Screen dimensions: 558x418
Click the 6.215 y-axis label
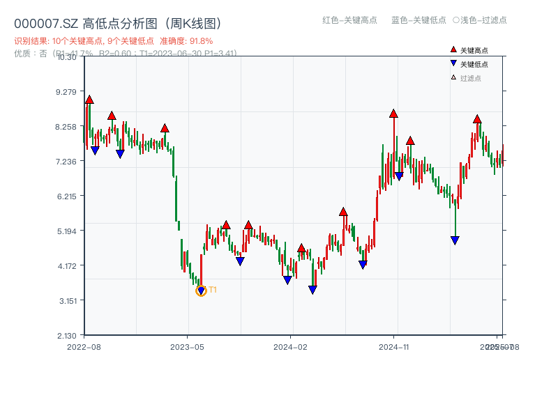(x=66, y=196)
